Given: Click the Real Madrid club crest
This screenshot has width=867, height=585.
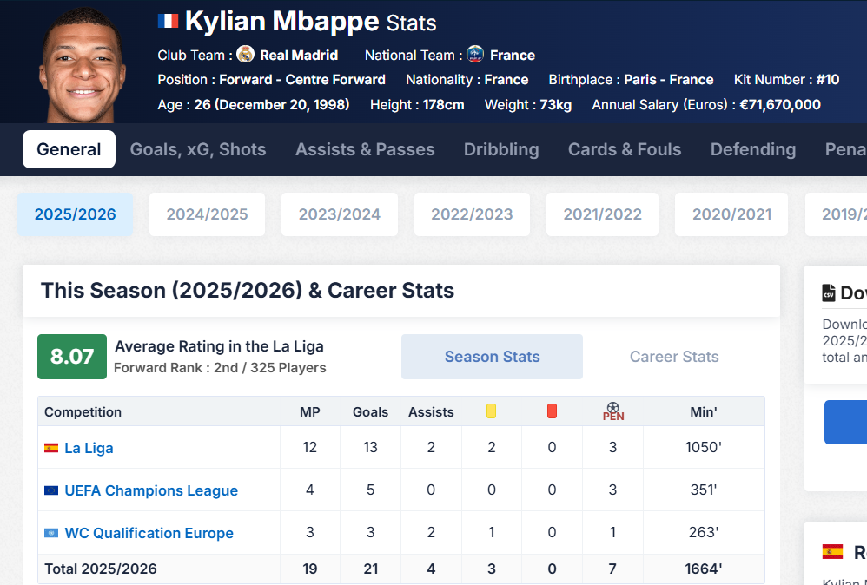Looking at the screenshot, I should click(246, 55).
